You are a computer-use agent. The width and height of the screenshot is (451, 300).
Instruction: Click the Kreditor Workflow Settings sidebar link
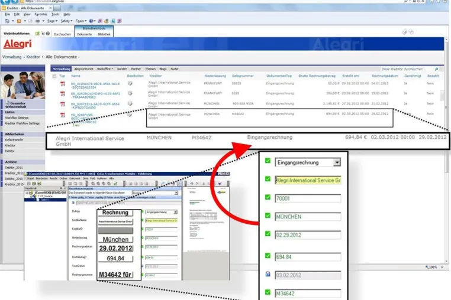(x=22, y=123)
